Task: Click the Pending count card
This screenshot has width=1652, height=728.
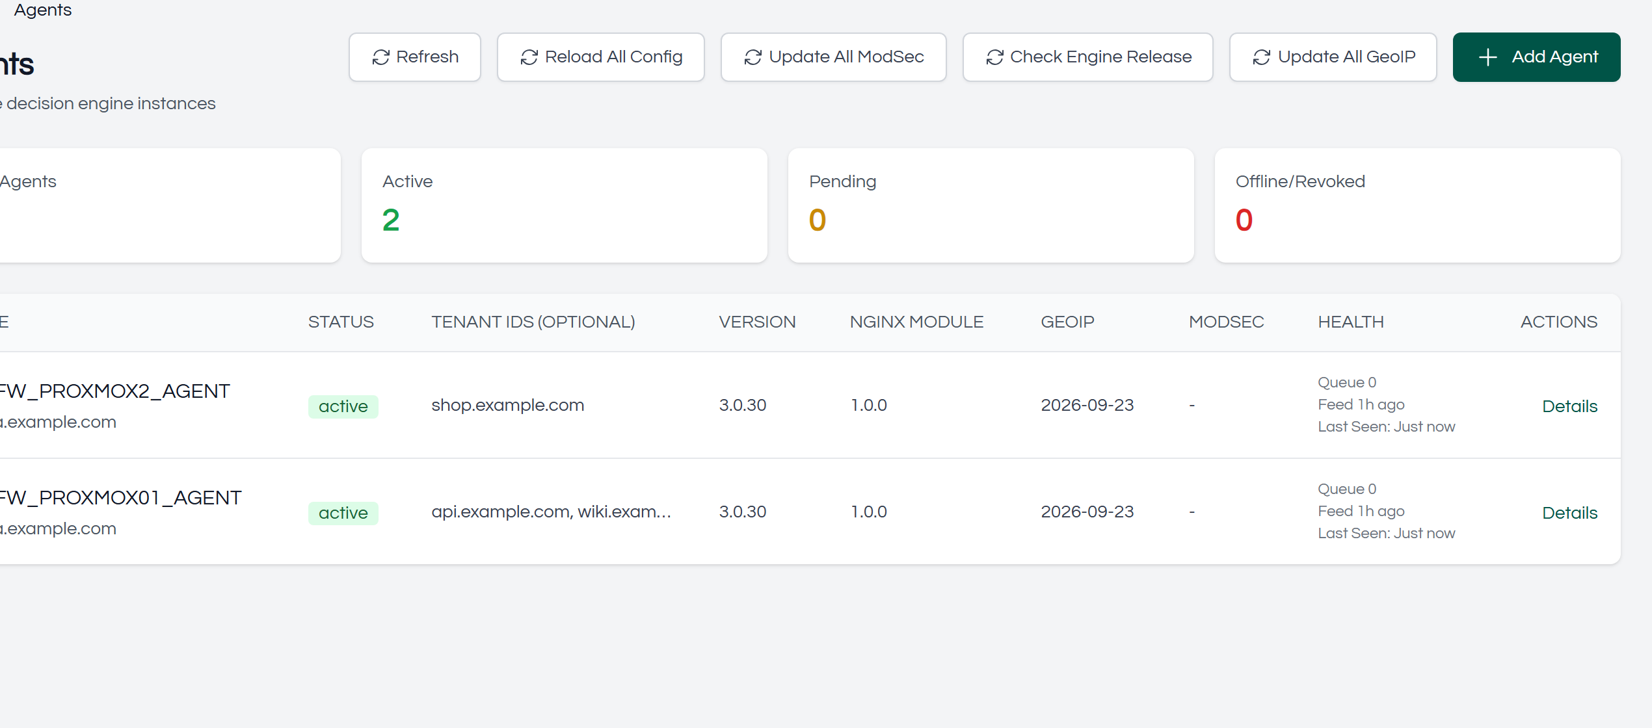Action: 991,205
